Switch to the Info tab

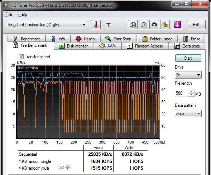(58, 39)
